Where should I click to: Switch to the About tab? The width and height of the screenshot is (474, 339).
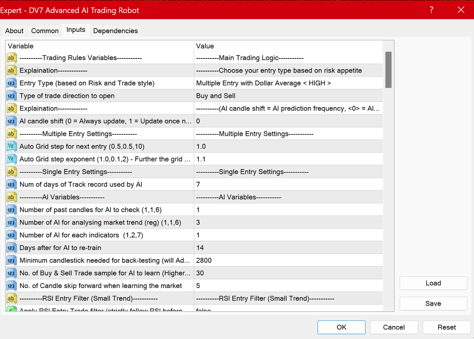tap(14, 31)
